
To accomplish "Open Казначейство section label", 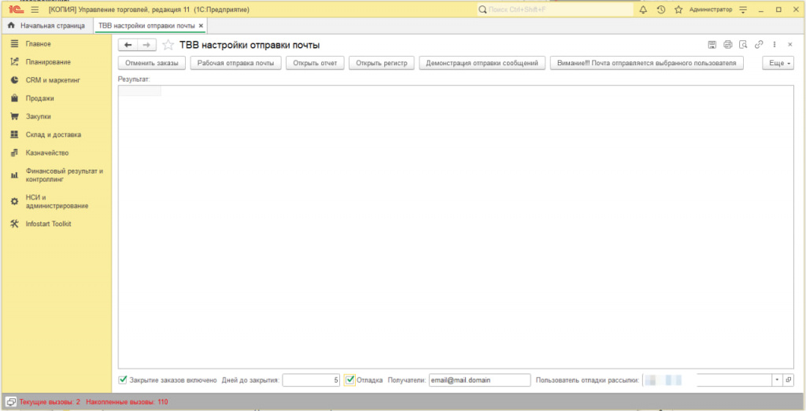I will 46,152.
